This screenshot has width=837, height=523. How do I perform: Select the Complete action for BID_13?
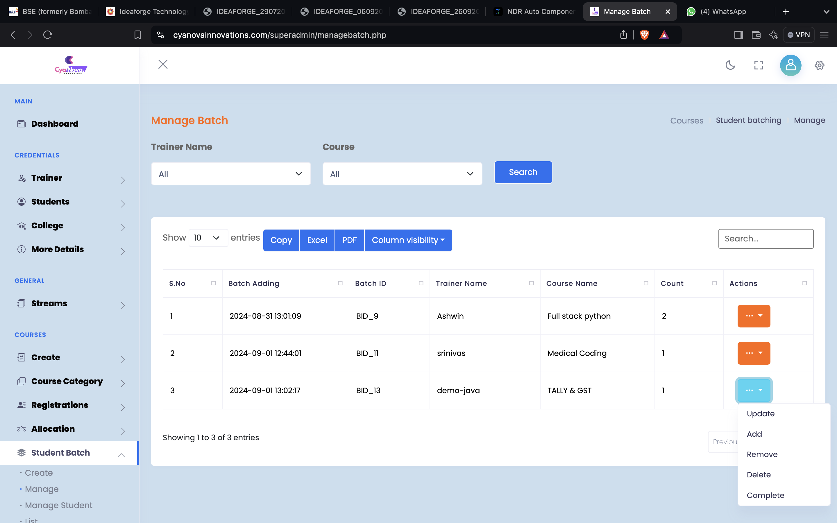click(765, 495)
